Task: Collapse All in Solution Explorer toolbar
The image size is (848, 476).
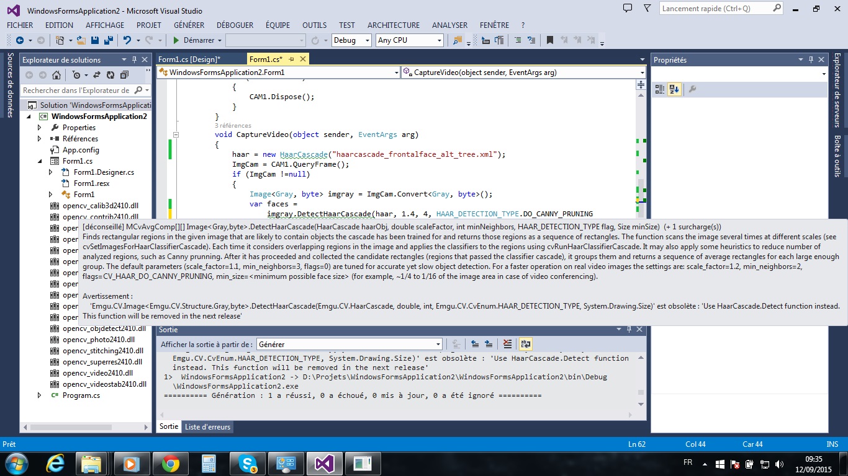Action: [124, 75]
